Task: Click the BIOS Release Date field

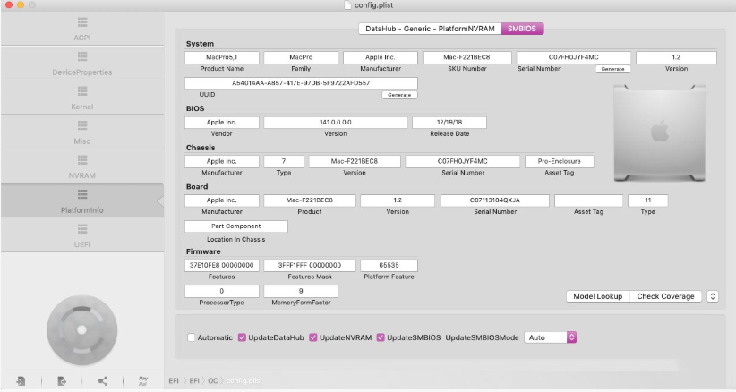Action: pos(449,123)
